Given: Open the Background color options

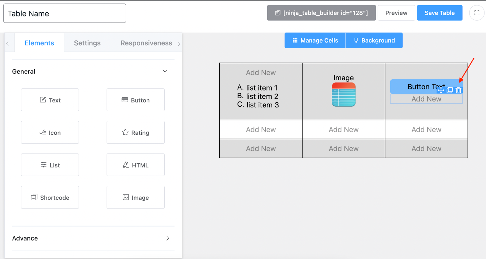Looking at the screenshot, I should pyautogui.click(x=374, y=40).
